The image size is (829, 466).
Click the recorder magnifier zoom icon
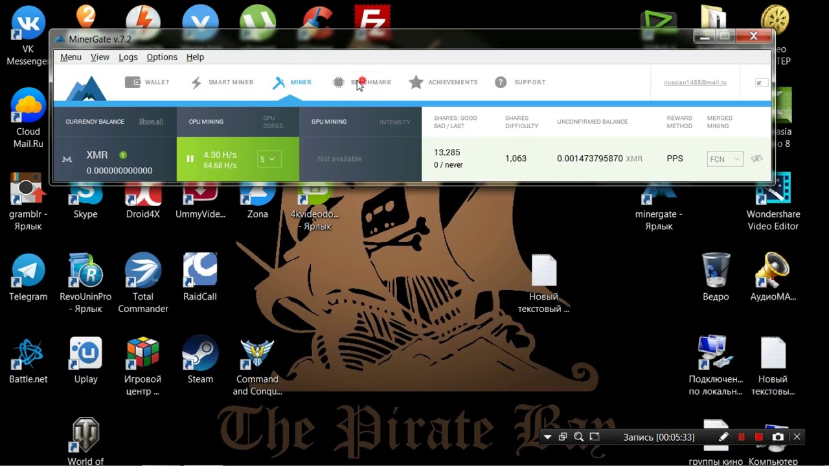(578, 437)
